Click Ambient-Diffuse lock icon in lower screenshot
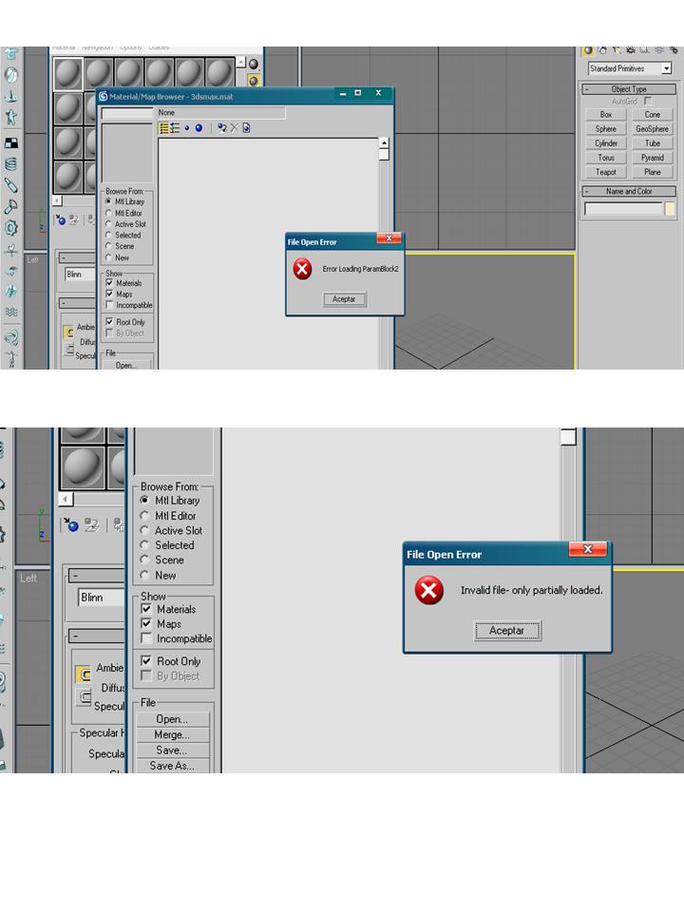 pyautogui.click(x=84, y=674)
